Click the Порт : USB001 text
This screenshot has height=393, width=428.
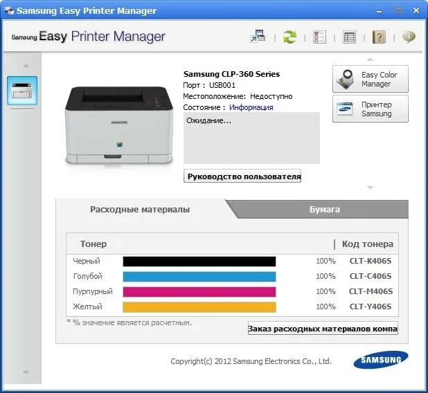[209, 85]
